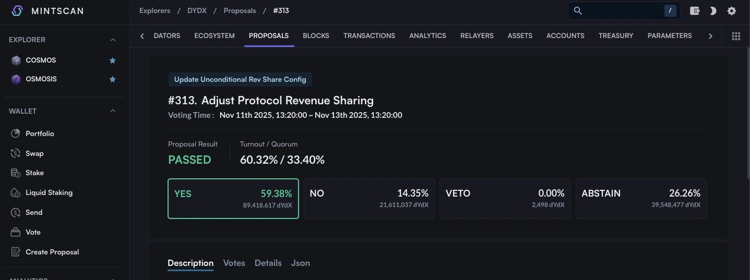Open the apps grid icon
Viewport: 750px width, 280px height.
click(x=736, y=36)
